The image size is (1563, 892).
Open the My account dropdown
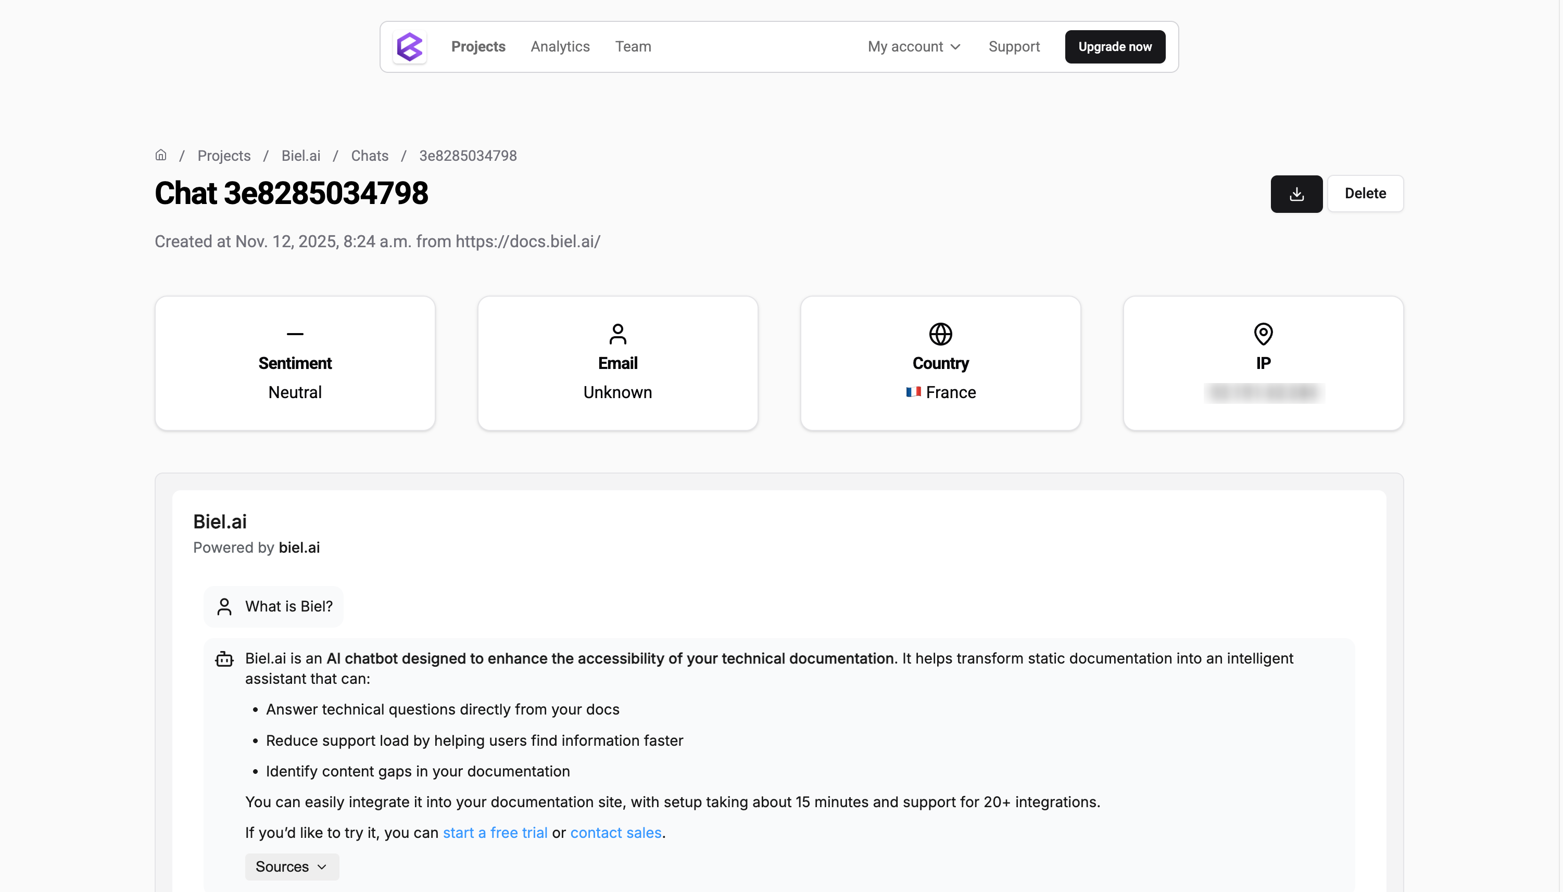[x=914, y=46]
